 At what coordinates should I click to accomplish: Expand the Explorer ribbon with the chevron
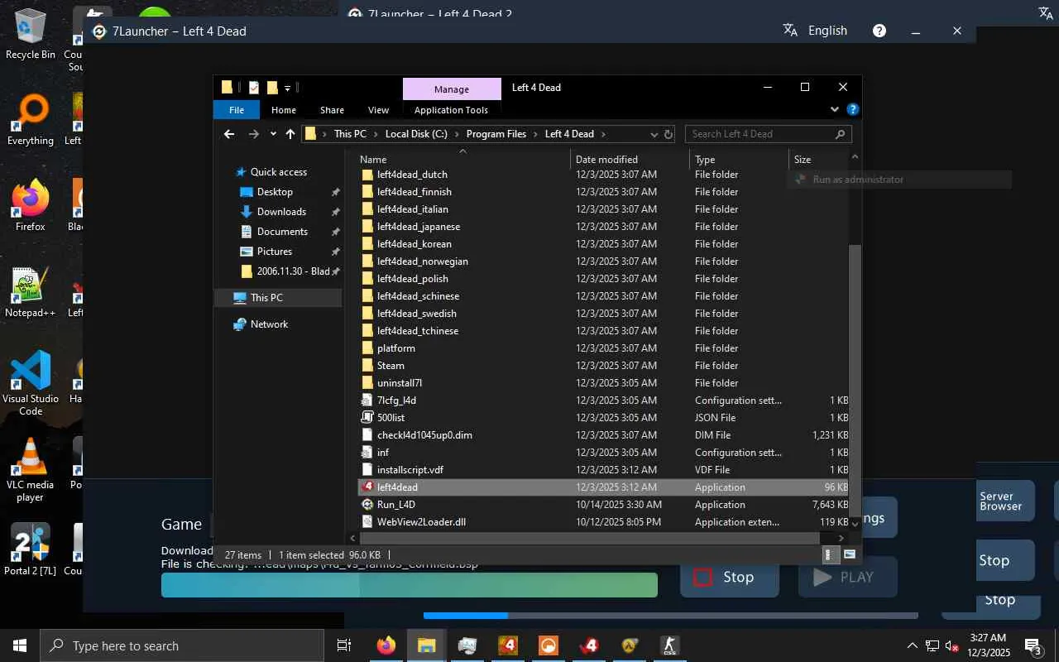835,109
